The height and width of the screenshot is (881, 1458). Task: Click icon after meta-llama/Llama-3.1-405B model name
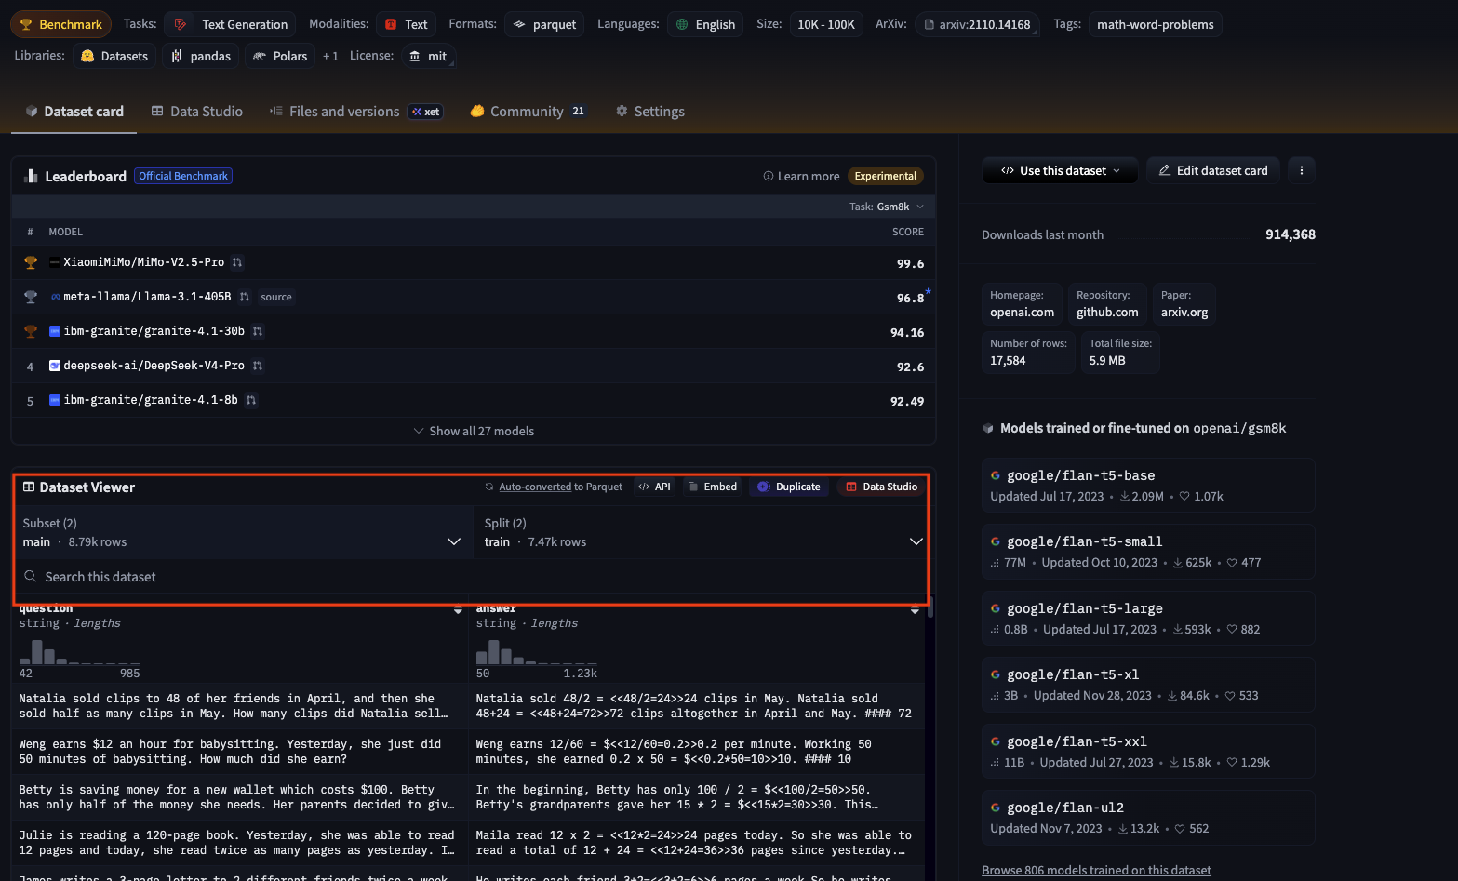click(x=244, y=297)
